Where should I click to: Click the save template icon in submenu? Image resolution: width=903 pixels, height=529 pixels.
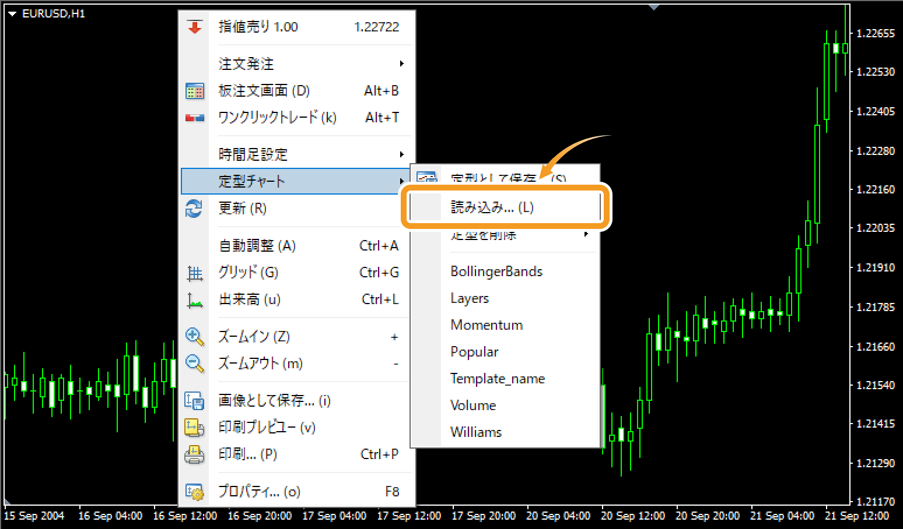tap(427, 177)
